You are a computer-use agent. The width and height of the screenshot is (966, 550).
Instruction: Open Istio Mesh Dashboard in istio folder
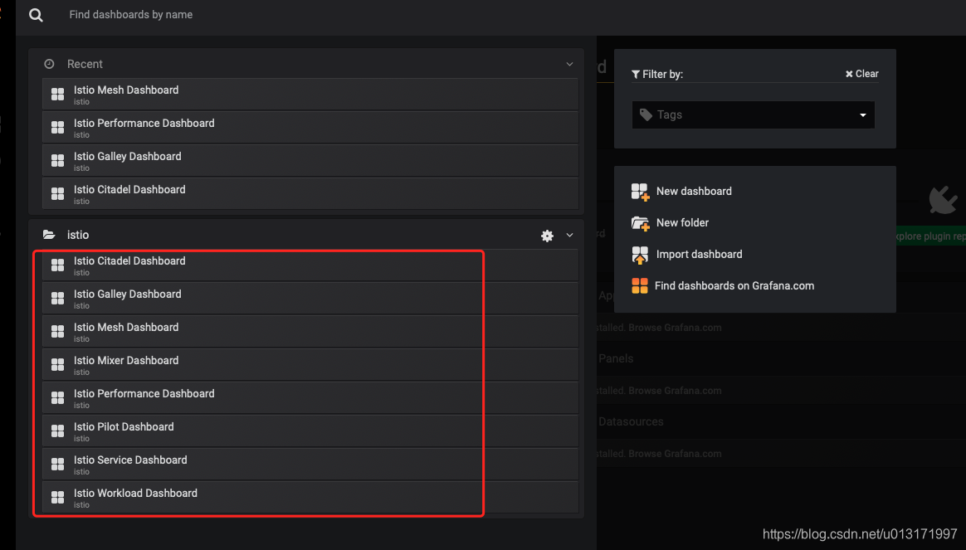click(x=310, y=332)
